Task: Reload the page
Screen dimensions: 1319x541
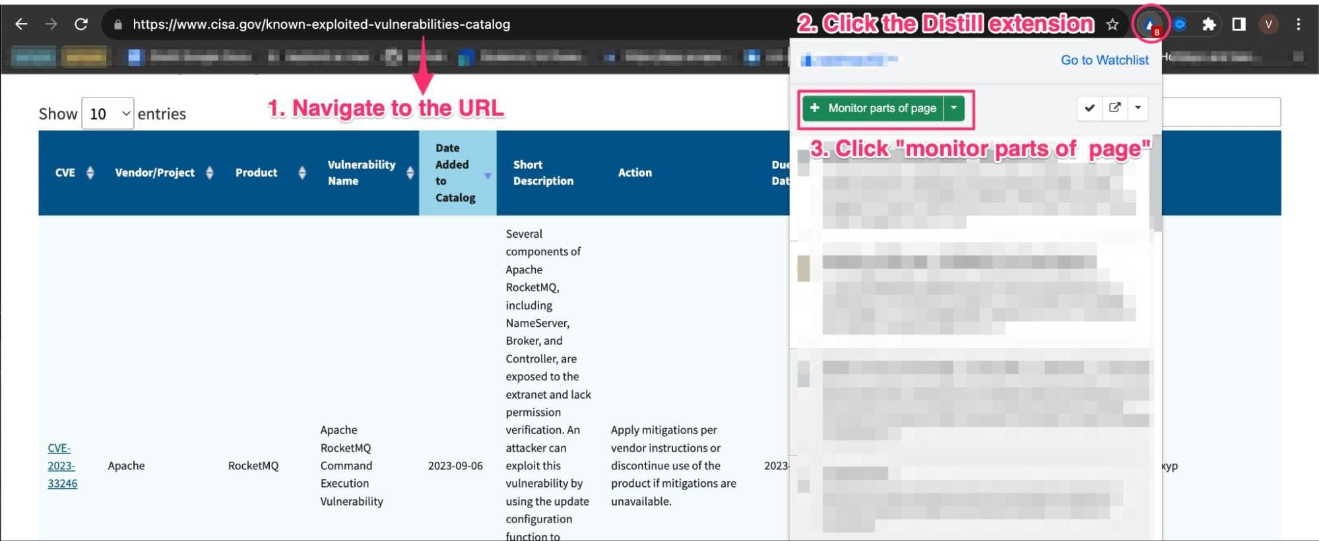Action: click(x=81, y=24)
